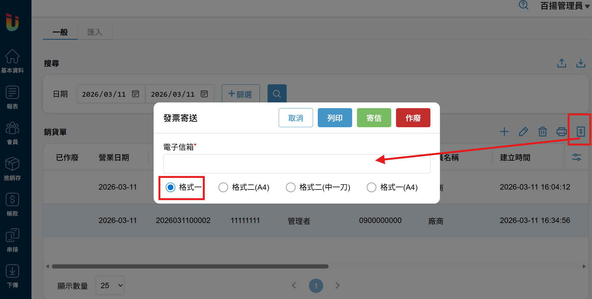Open the 百揚管理員 user dropdown menu
This screenshot has width=592, height=299.
pyautogui.click(x=565, y=6)
